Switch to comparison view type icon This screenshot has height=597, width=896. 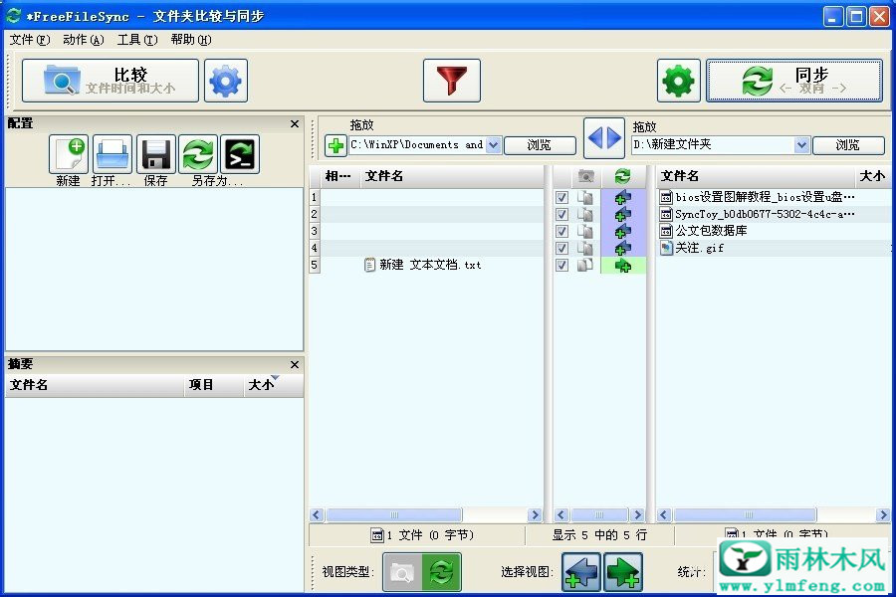pos(402,572)
